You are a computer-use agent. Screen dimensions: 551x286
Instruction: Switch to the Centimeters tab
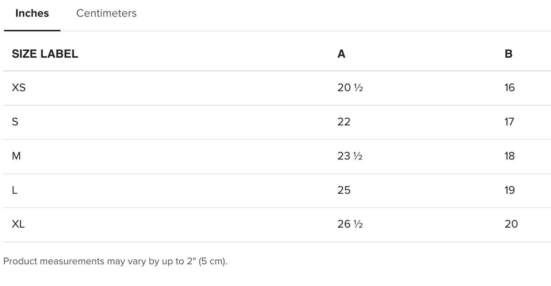point(106,13)
